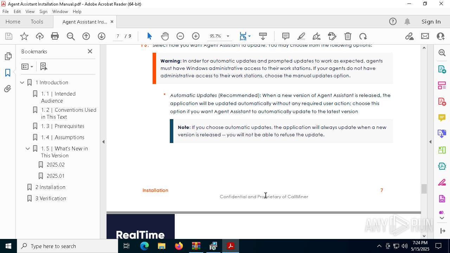Select the Highlight text pen tool
450x253 pixels.
click(301, 36)
